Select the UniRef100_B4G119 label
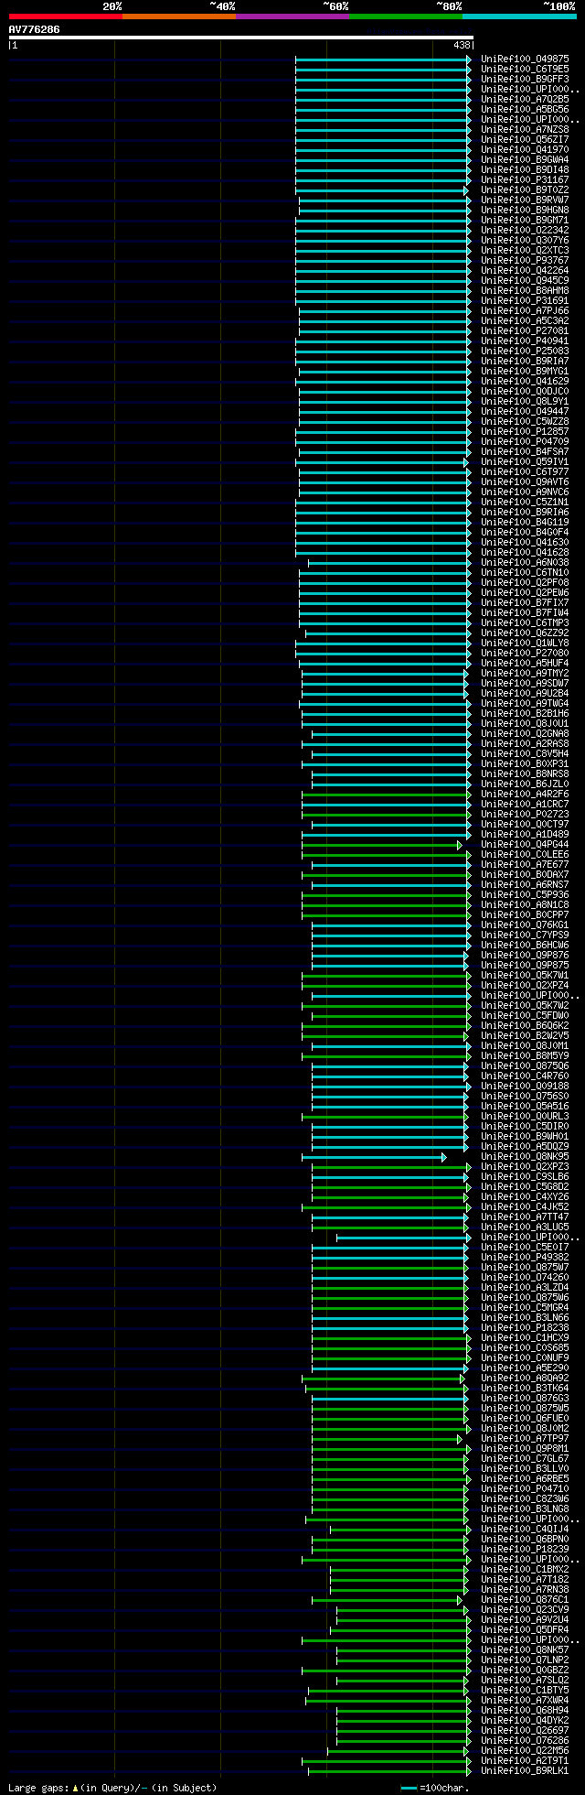 click(526, 523)
